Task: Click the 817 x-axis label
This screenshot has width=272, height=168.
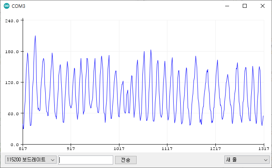Action: [x=23, y=149]
